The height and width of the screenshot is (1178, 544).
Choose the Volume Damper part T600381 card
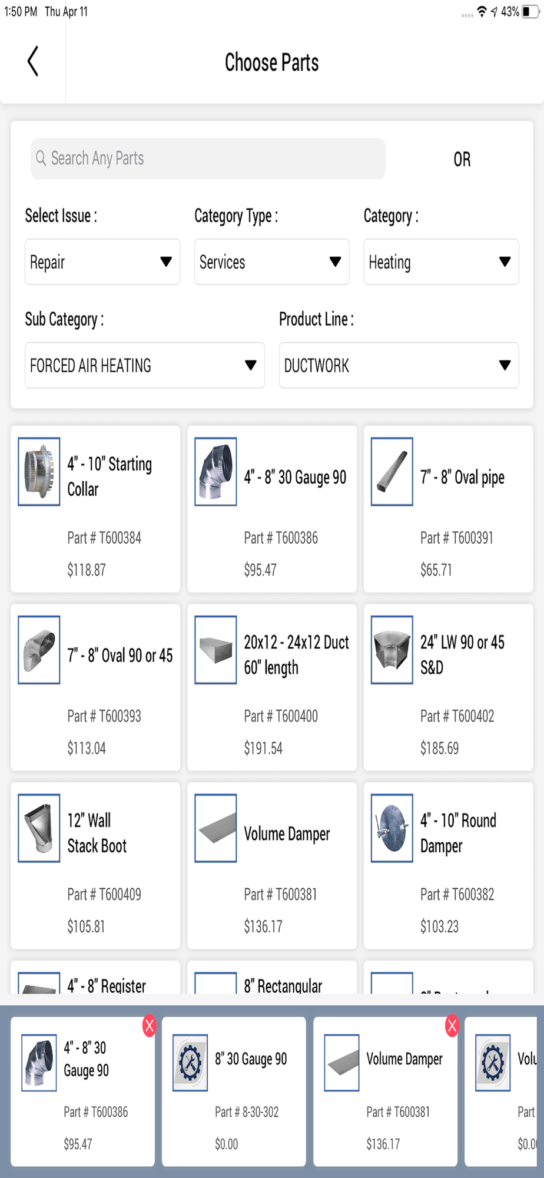[x=272, y=866]
